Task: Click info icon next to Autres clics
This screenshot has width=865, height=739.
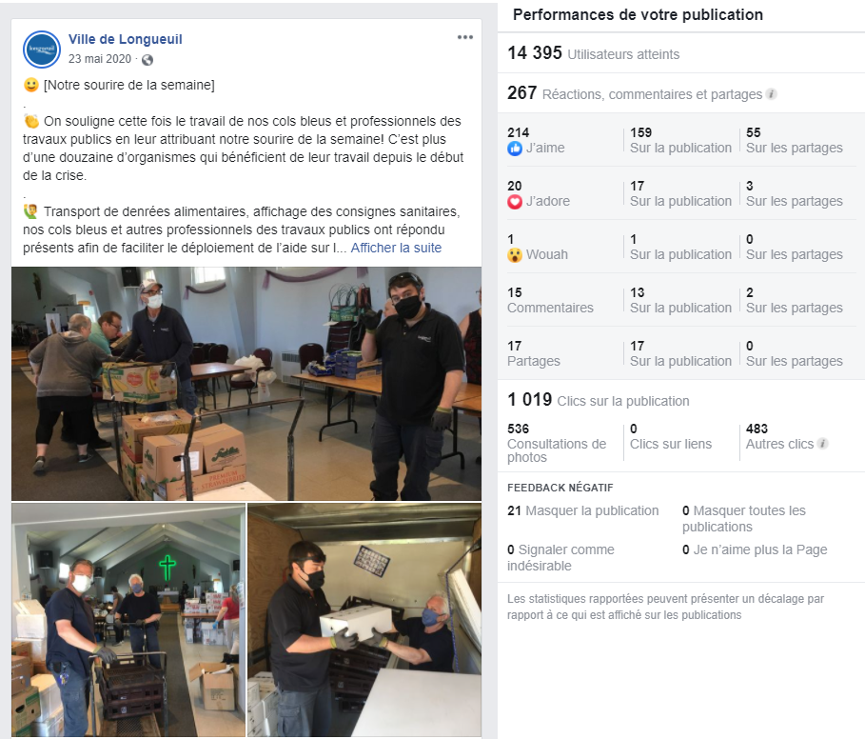Action: [x=822, y=443]
